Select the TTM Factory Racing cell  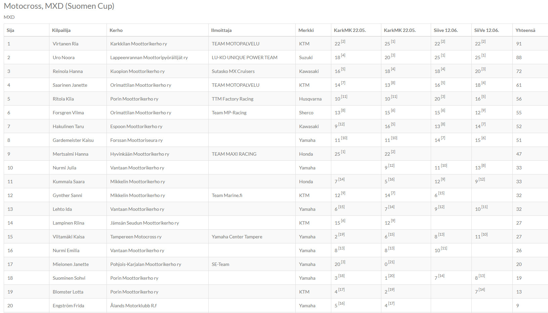click(233, 99)
